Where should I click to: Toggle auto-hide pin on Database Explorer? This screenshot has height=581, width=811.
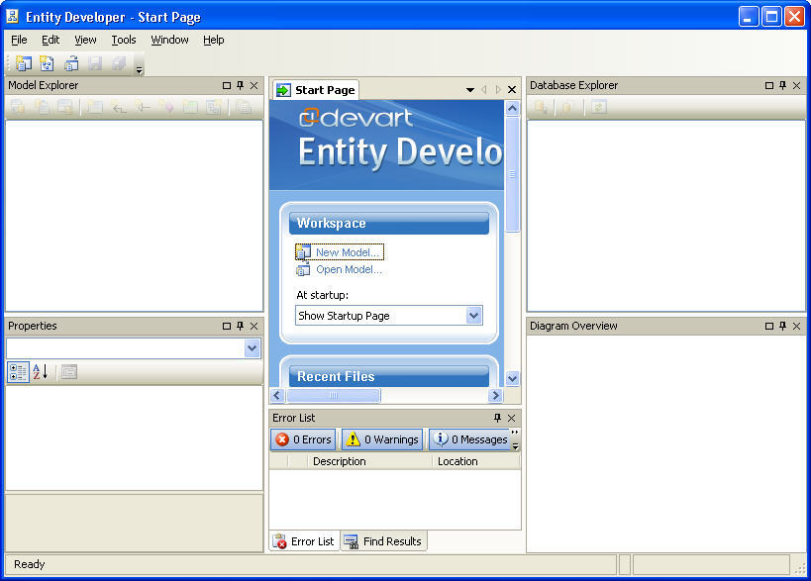click(782, 85)
